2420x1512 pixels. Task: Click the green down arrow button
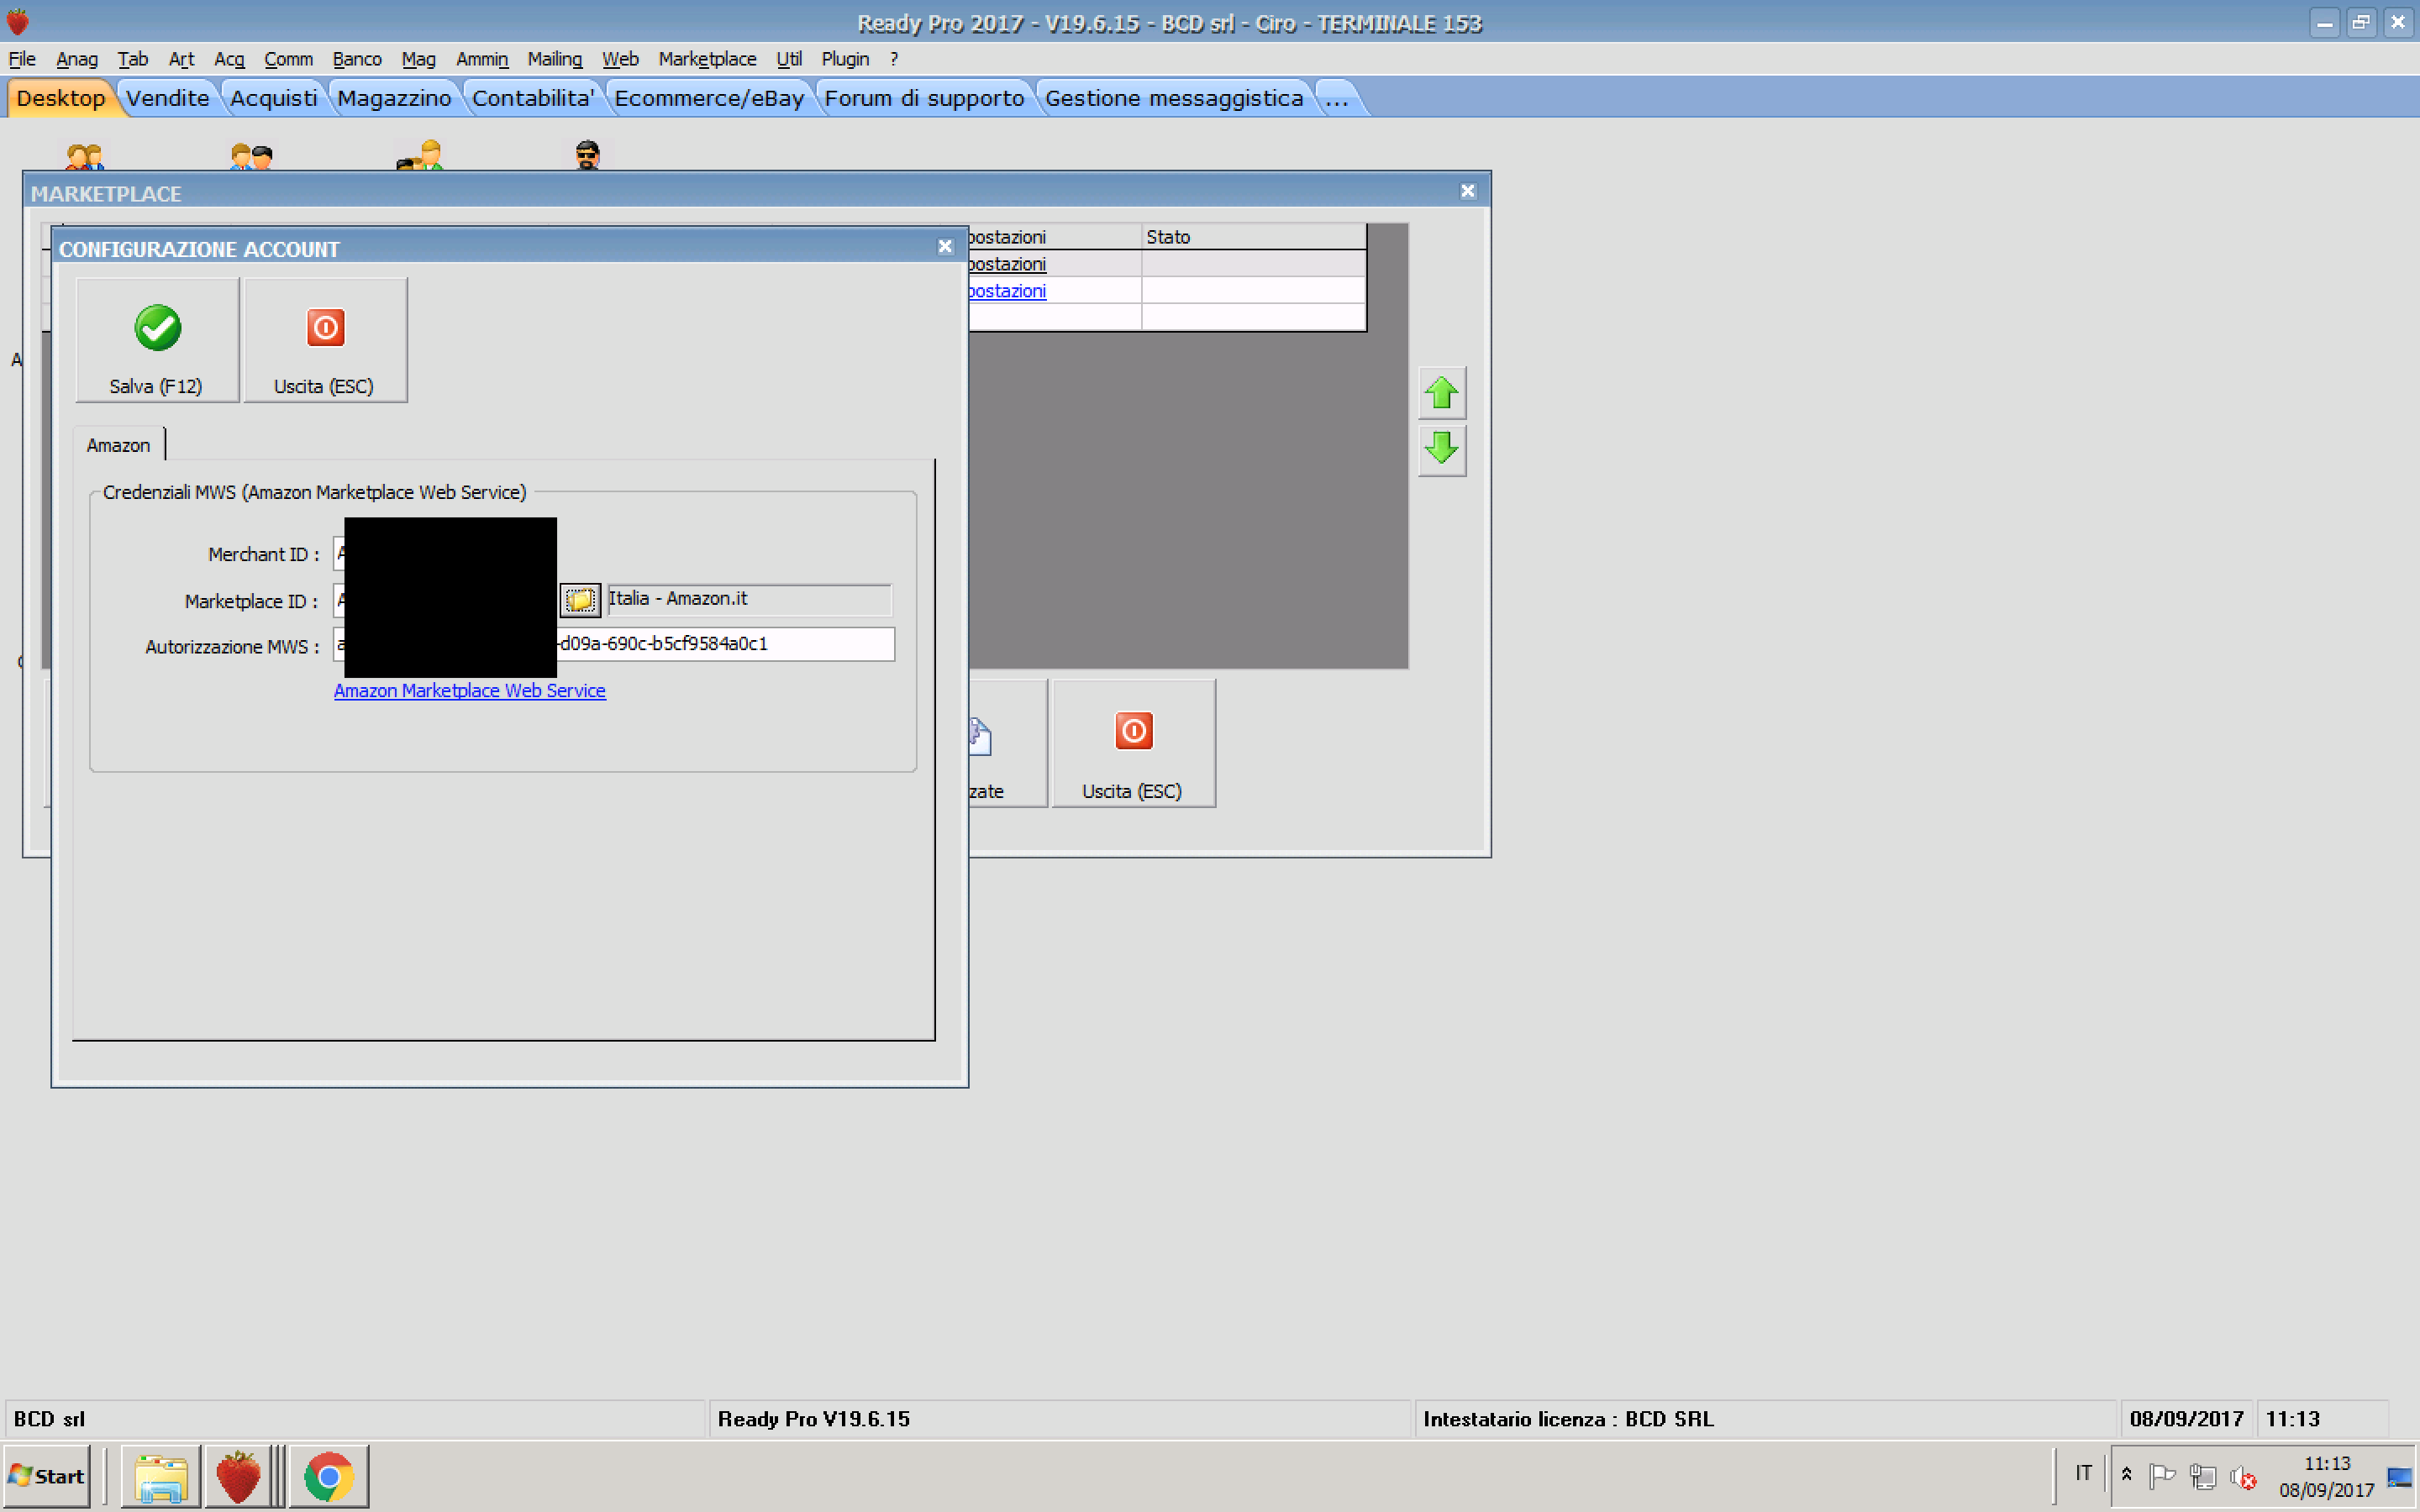1441,449
